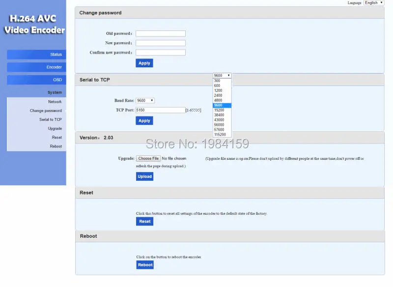Choose 1200 in baud list
393x287 pixels.
click(x=222, y=90)
